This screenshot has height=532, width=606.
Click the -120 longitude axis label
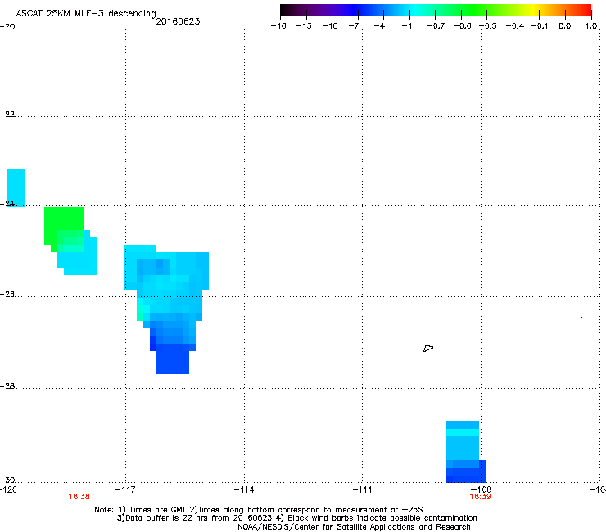click(x=8, y=489)
